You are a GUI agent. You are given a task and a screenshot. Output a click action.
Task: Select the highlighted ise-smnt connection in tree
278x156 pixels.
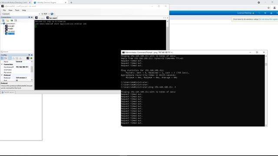coord(11,34)
